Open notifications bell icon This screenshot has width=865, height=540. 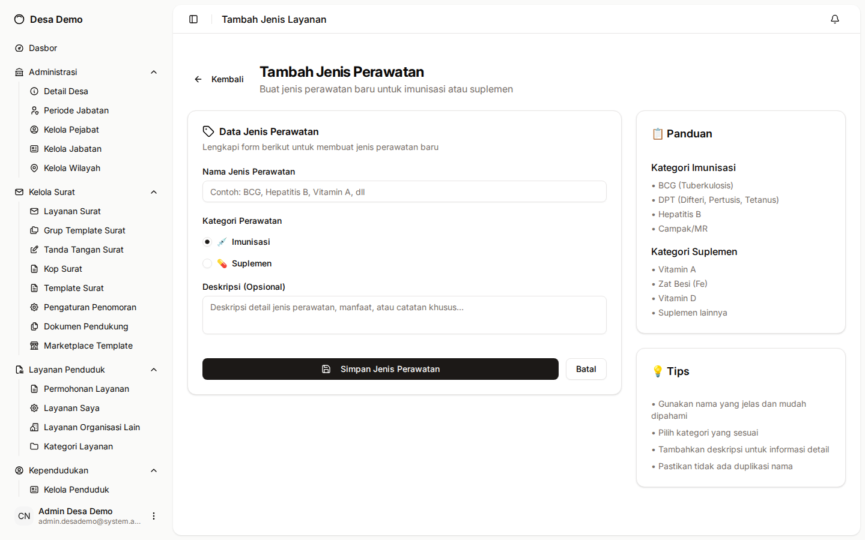(835, 19)
